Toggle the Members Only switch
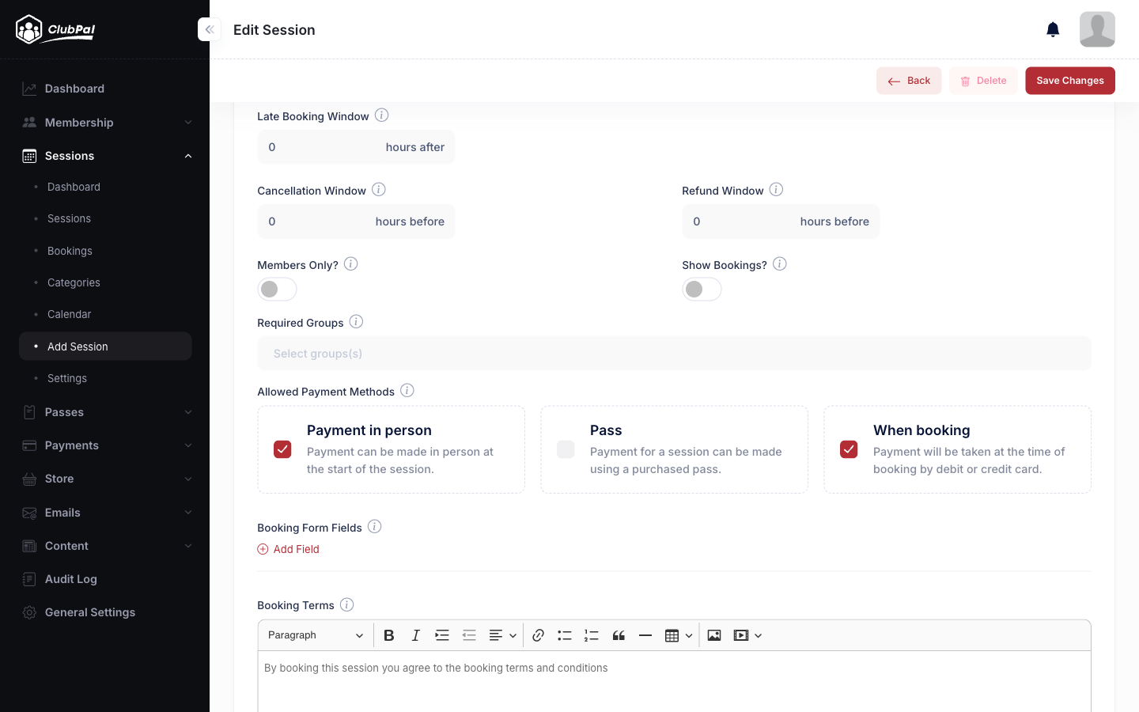Image resolution: width=1139 pixels, height=712 pixels. [x=277, y=289]
